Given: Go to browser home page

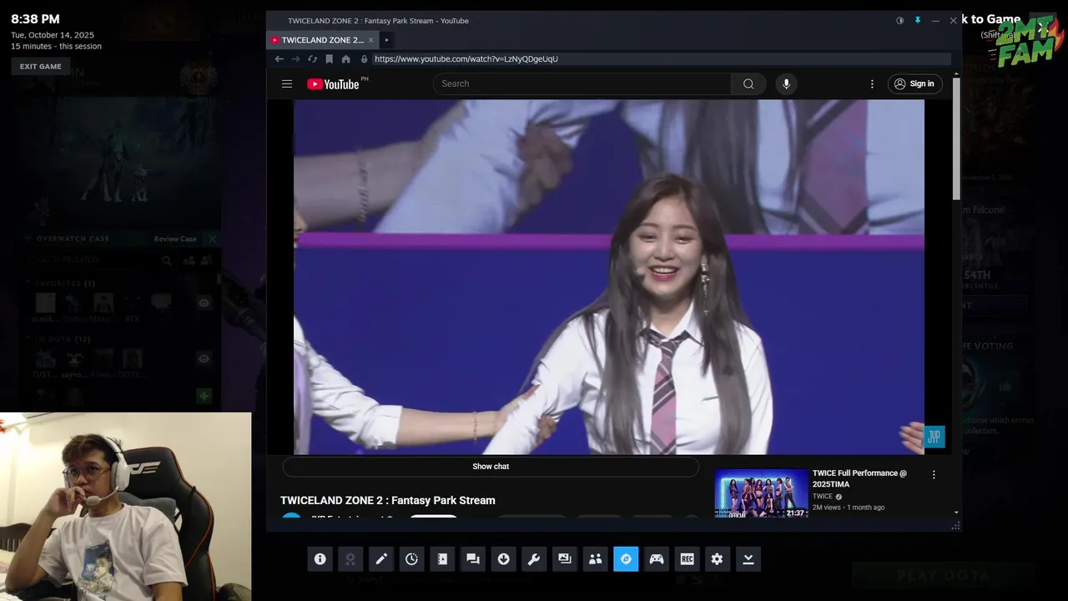Looking at the screenshot, I should point(346,59).
